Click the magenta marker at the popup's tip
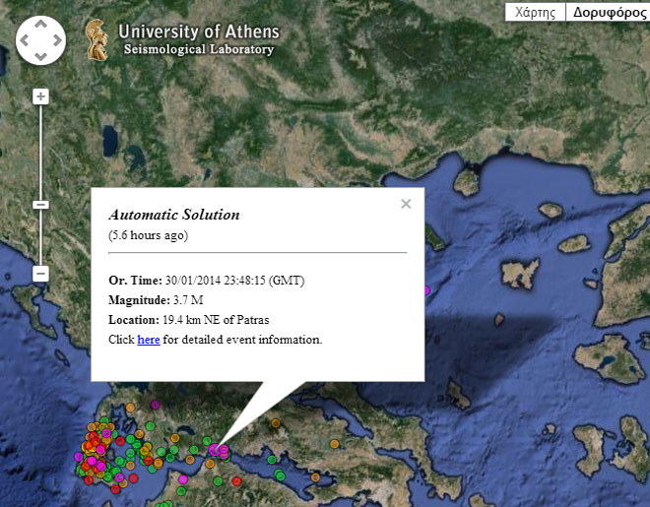Viewport: 650px width, 507px height. click(x=216, y=450)
